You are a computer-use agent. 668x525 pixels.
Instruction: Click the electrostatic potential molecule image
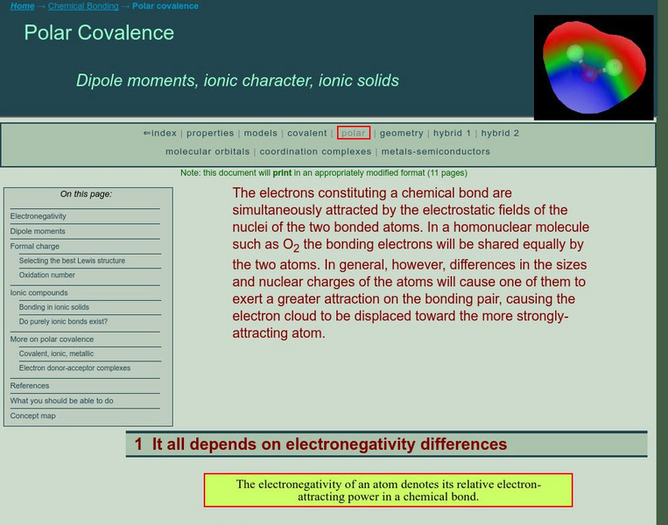pyautogui.click(x=594, y=67)
